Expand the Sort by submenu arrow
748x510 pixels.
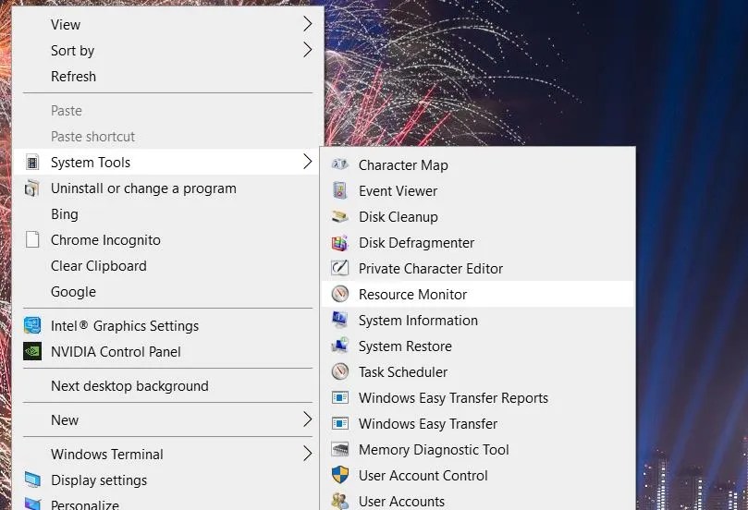308,50
